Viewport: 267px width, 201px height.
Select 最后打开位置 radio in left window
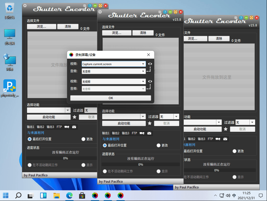coord(30,139)
